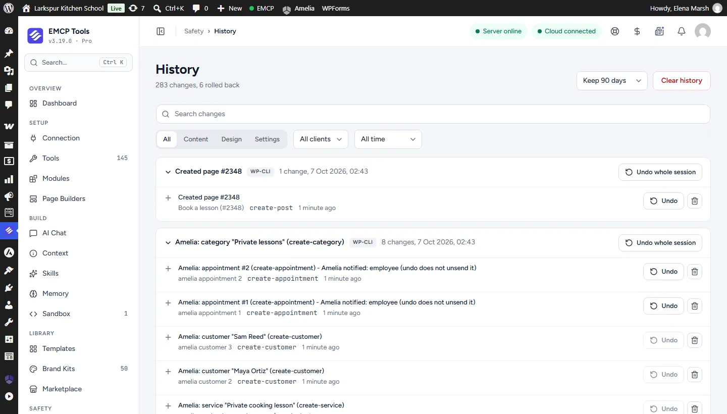This screenshot has width=727, height=414.
Task: Open WordPress Dashboard gauge icon in admin menu
Action: 9,31
